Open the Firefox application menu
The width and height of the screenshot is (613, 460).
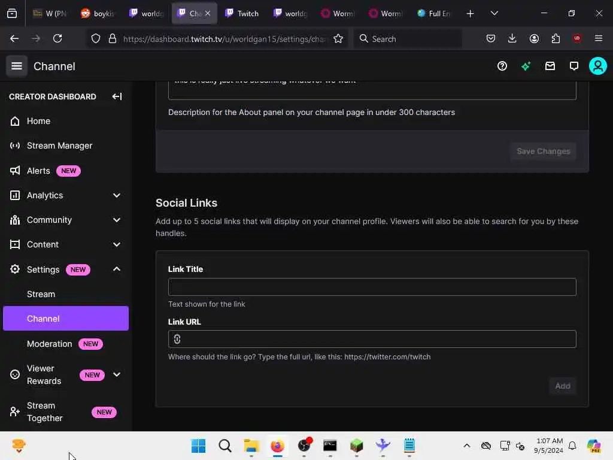[x=599, y=38]
